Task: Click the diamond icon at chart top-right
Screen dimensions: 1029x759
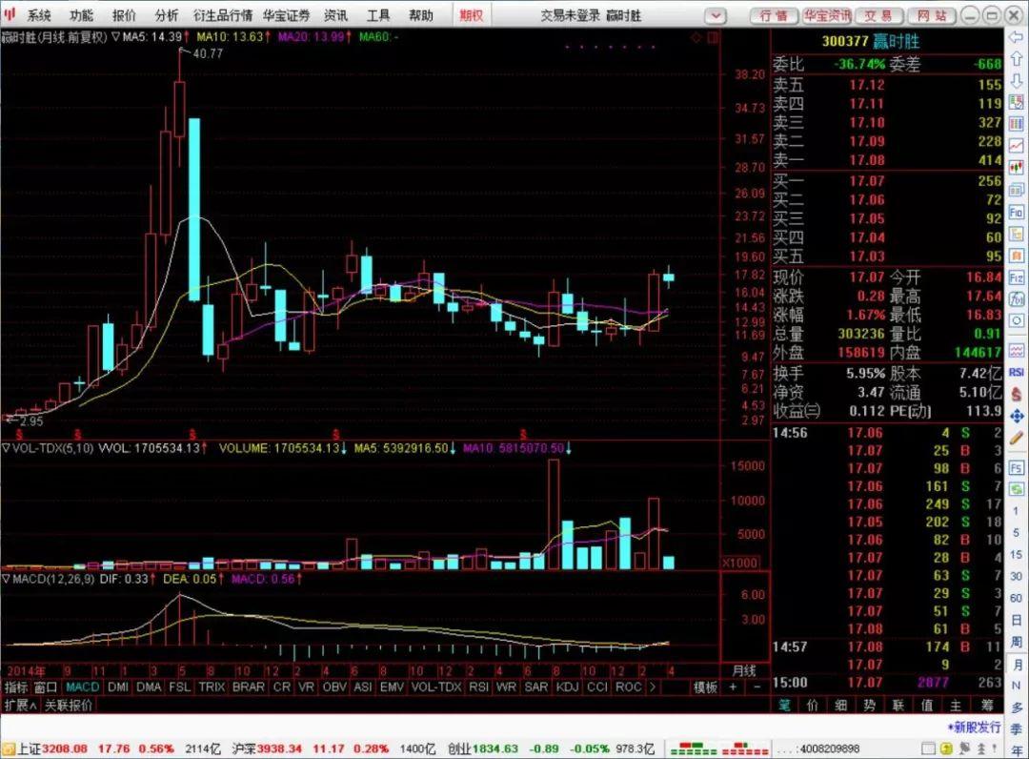Action: 696,38
